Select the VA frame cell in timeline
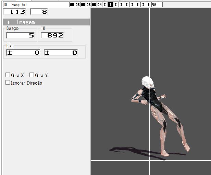Viewport: 211px width, 175px height. pyautogui.click(x=154, y=5)
